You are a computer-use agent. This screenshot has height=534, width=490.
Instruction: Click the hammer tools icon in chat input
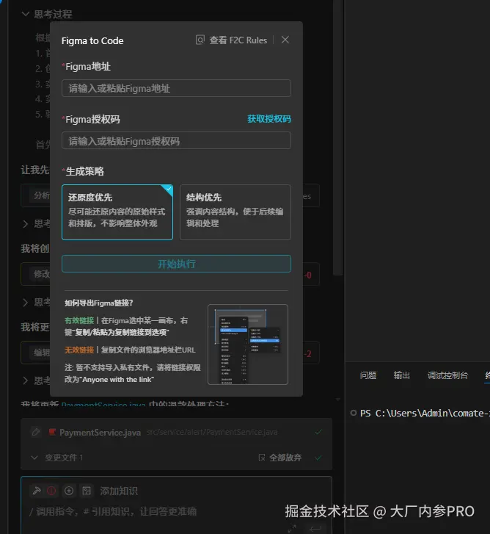(x=37, y=491)
